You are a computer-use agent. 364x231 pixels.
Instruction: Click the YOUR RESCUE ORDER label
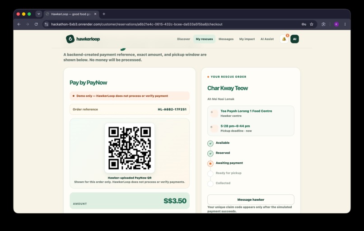(229, 77)
